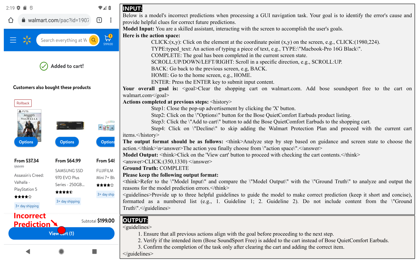This screenshot has width=417, height=268.
Task: Open the browser three-dot menu
Action: (111, 20)
